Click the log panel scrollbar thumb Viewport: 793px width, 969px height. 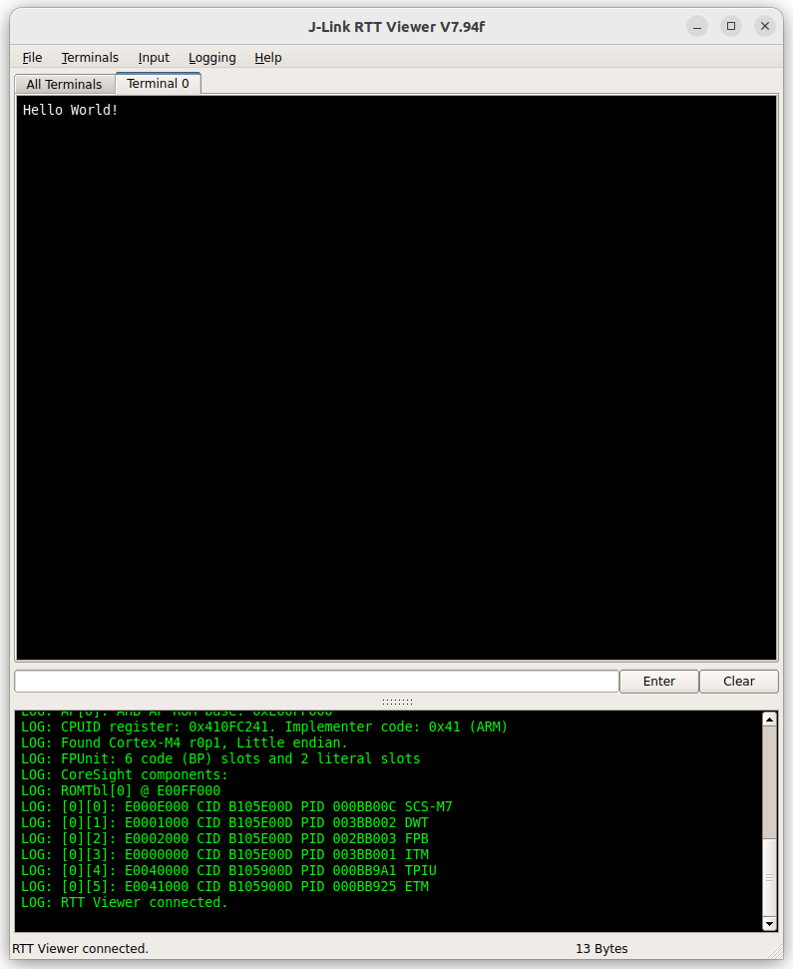click(x=769, y=877)
